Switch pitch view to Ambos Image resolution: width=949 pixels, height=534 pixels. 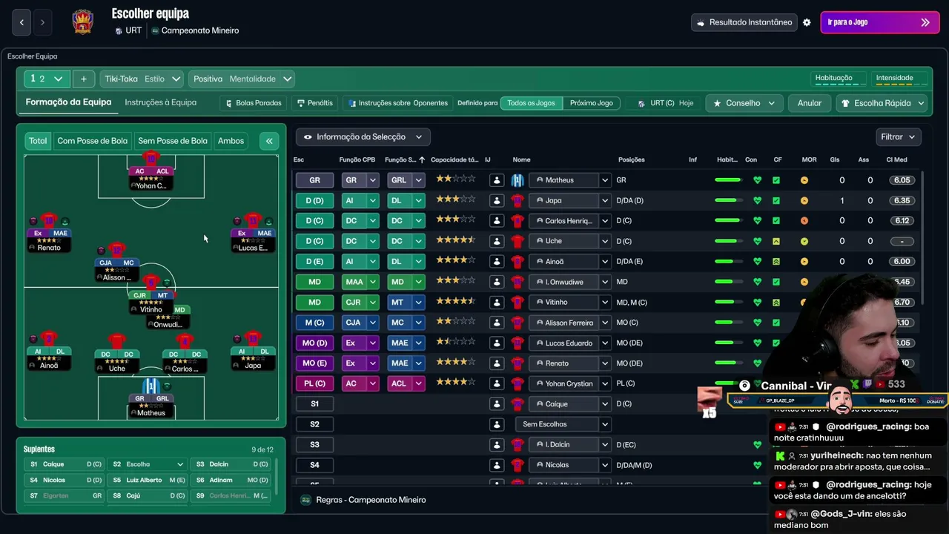pos(231,141)
